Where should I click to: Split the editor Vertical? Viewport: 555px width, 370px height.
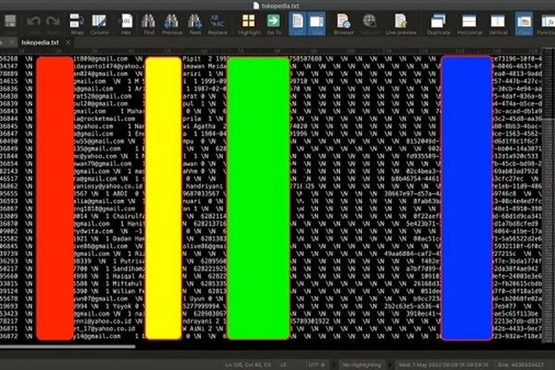(x=498, y=24)
